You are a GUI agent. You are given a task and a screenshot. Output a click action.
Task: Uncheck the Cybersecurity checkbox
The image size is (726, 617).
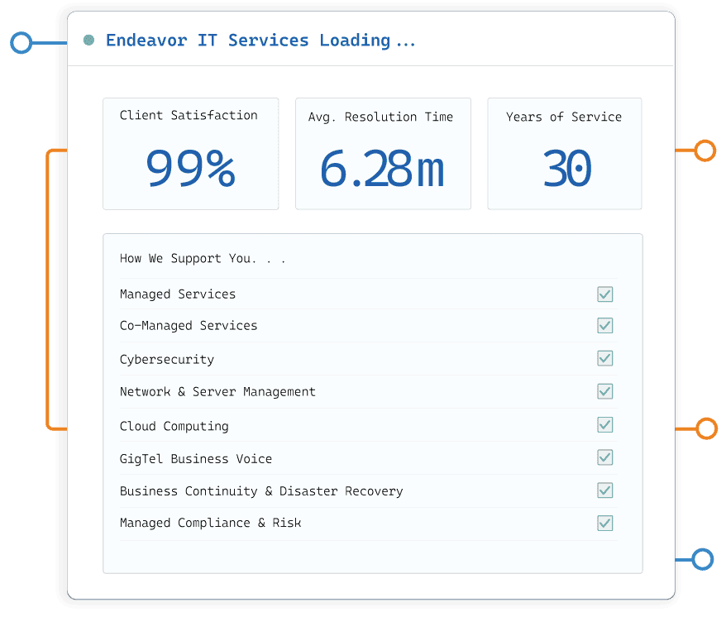click(x=604, y=358)
